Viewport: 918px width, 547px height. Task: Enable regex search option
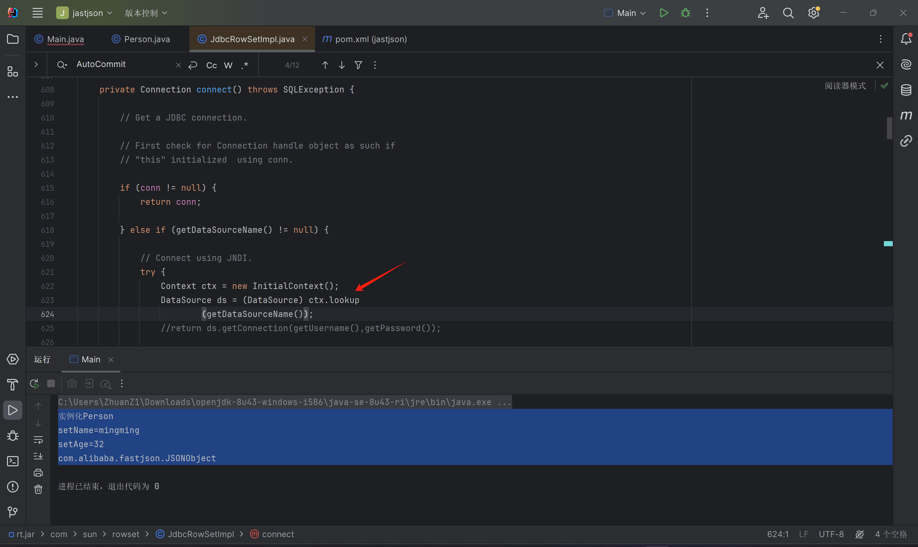coord(245,65)
